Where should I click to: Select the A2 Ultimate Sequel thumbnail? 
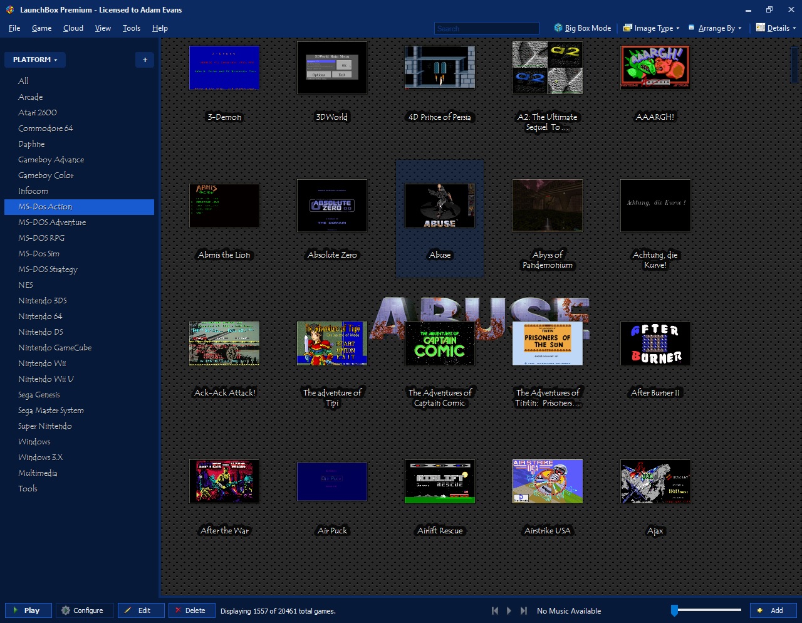(548, 68)
